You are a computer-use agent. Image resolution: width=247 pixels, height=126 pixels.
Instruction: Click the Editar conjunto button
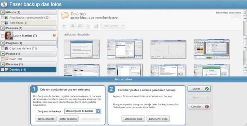pos(68,119)
